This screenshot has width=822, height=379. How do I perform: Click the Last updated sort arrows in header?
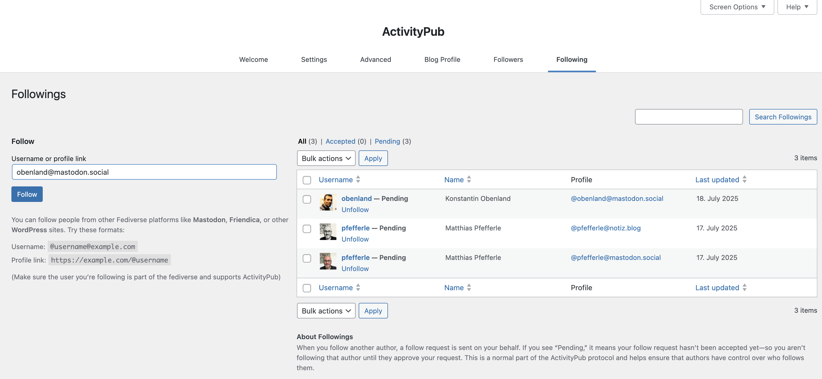click(745, 179)
